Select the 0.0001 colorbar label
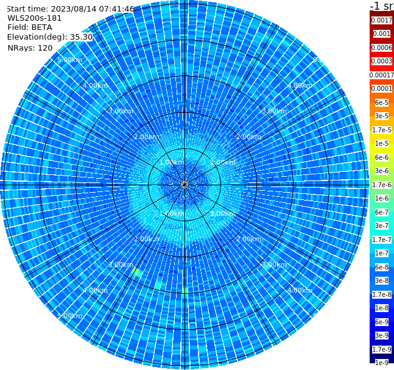 point(382,88)
